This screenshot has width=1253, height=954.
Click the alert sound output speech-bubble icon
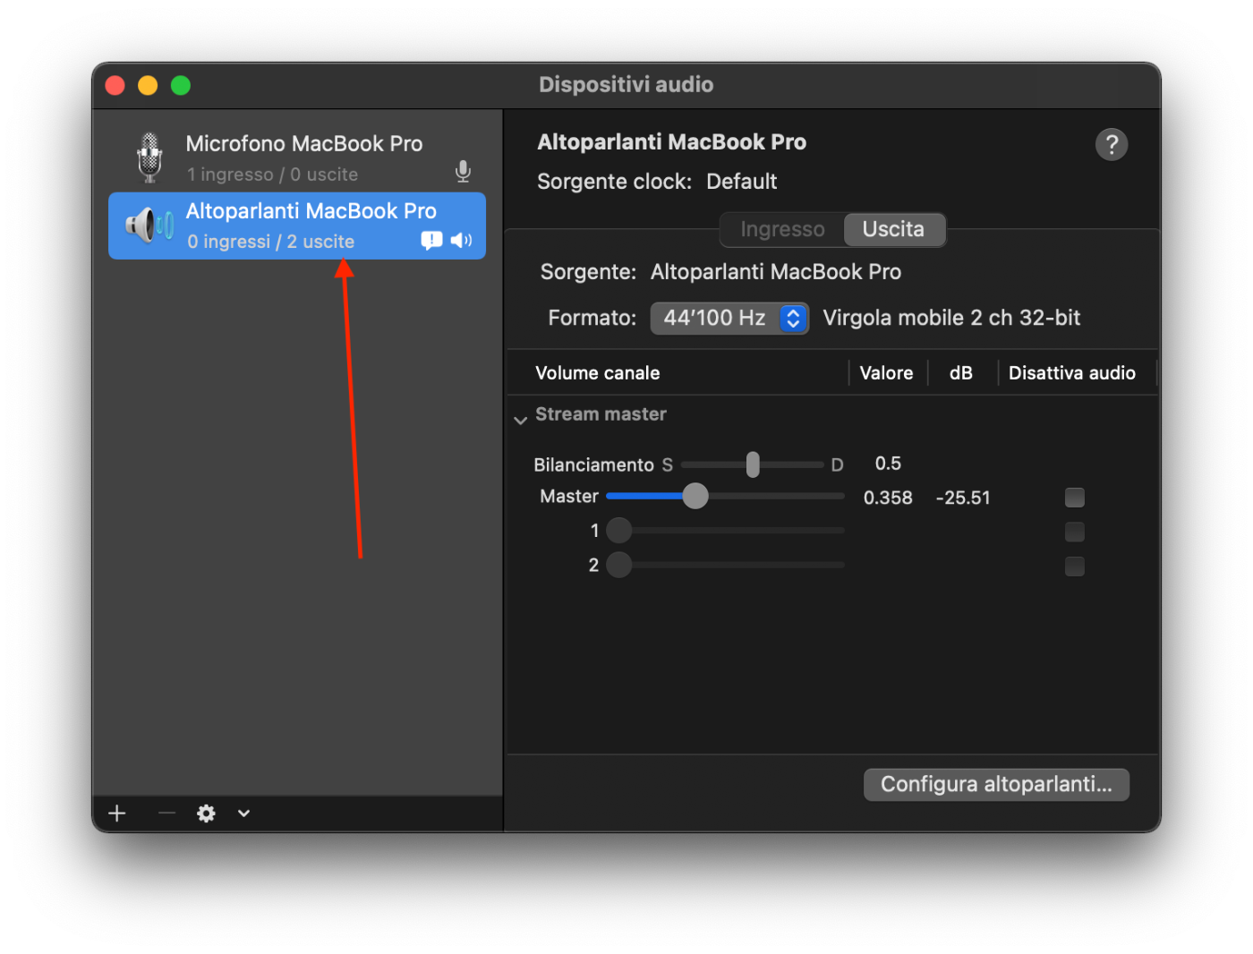[431, 240]
